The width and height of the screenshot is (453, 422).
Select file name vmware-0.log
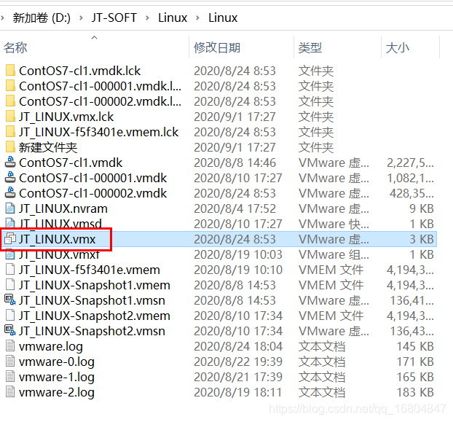(57, 362)
